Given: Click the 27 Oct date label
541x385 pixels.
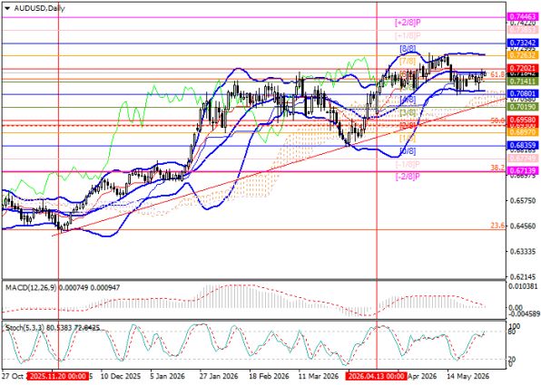Looking at the screenshot, I should [x=12, y=376].
